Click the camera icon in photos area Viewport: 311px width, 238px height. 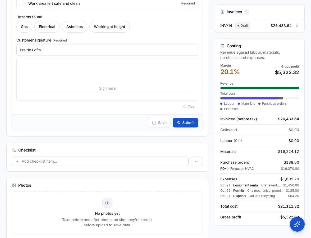coord(107,203)
